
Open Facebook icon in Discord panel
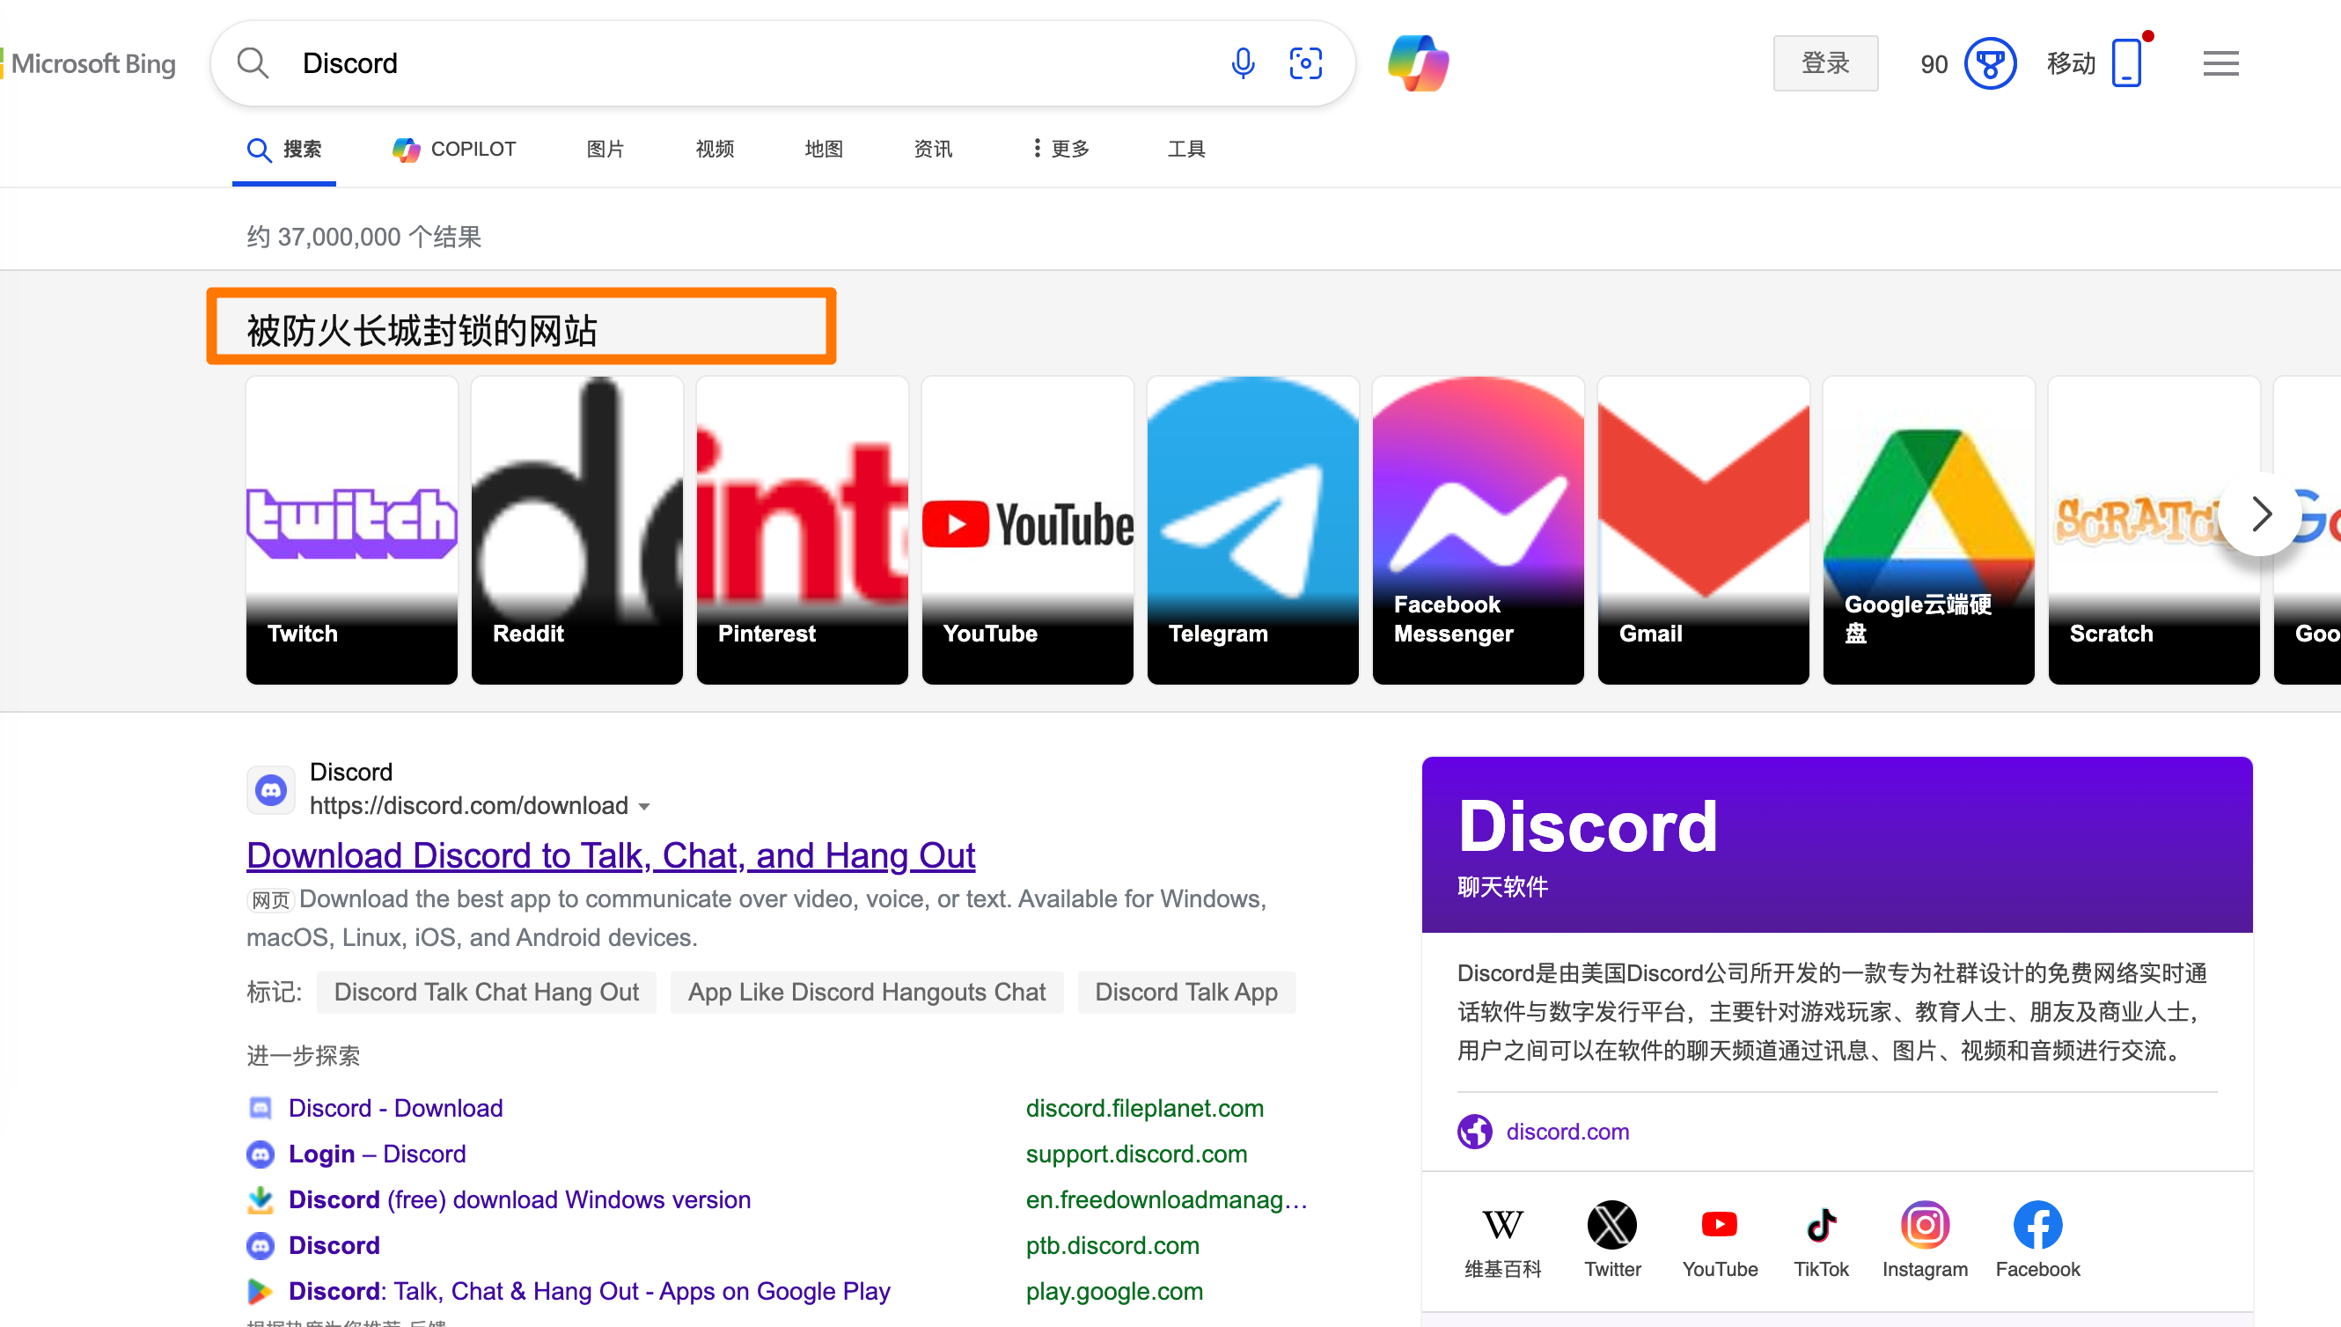(x=2036, y=1224)
